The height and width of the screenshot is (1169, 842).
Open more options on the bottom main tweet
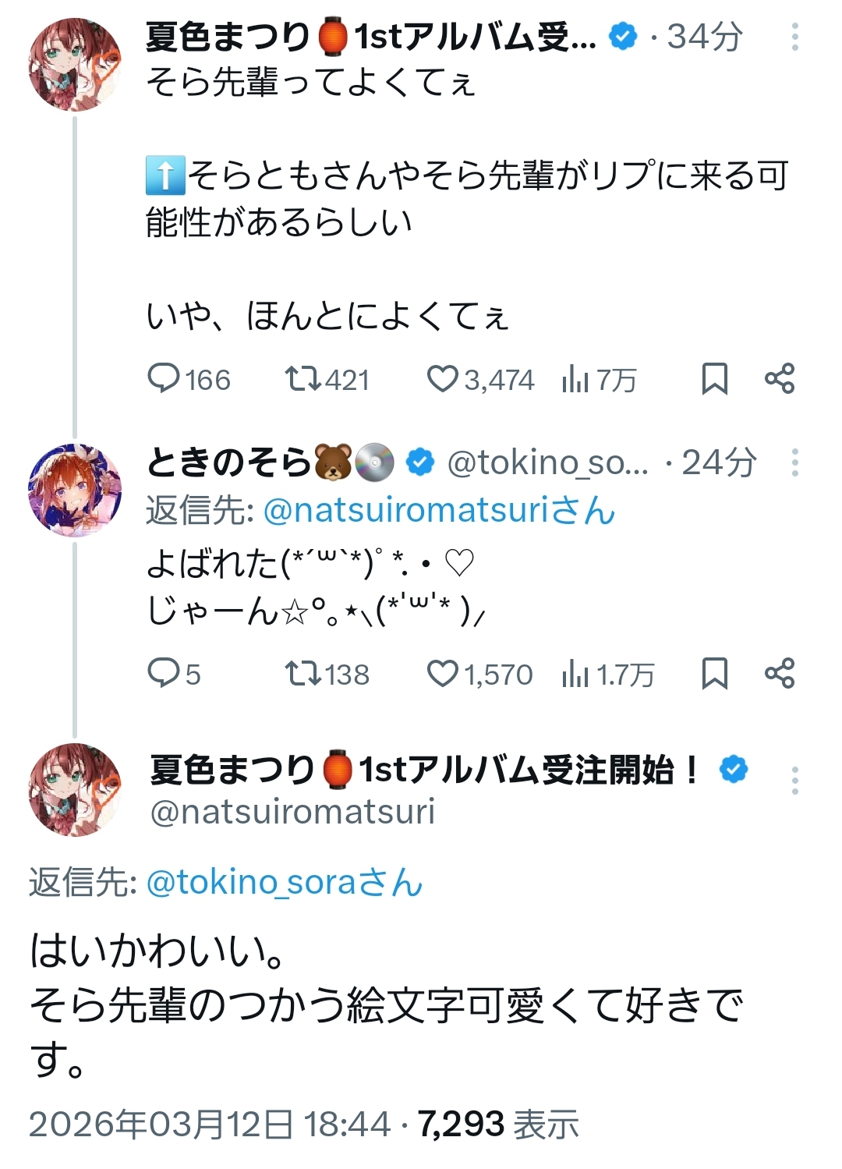[794, 780]
